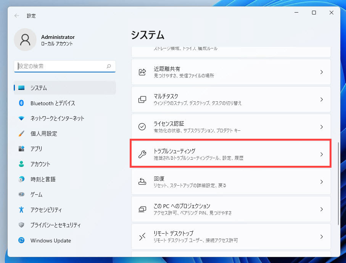Select アカウント in the sidebar

(x=40, y=164)
